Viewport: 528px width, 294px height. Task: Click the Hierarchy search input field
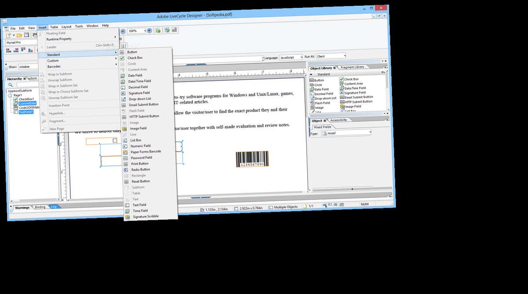click(x=28, y=85)
